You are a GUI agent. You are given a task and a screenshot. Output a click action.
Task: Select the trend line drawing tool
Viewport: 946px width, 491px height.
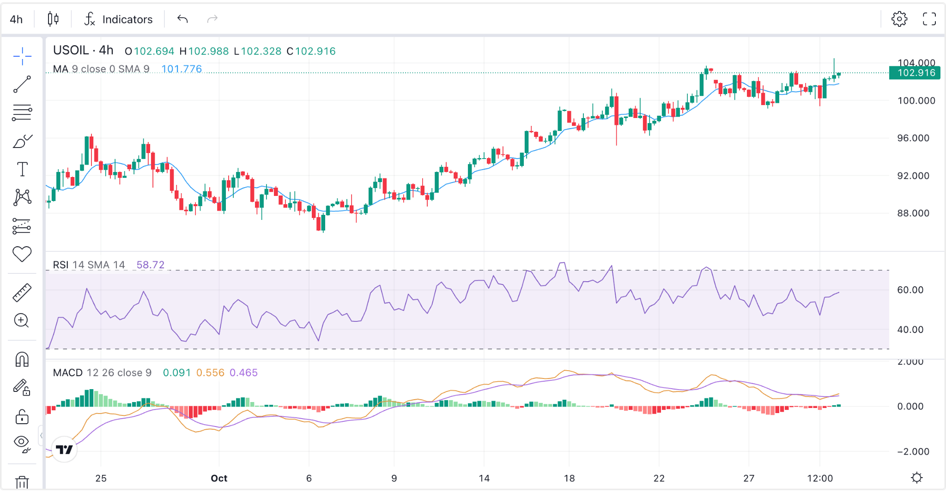coord(22,84)
